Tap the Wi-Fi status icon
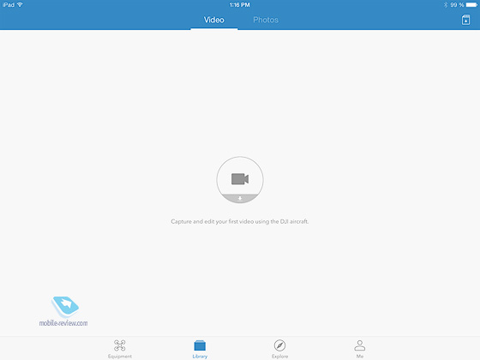This screenshot has width=480, height=360. [20, 4]
